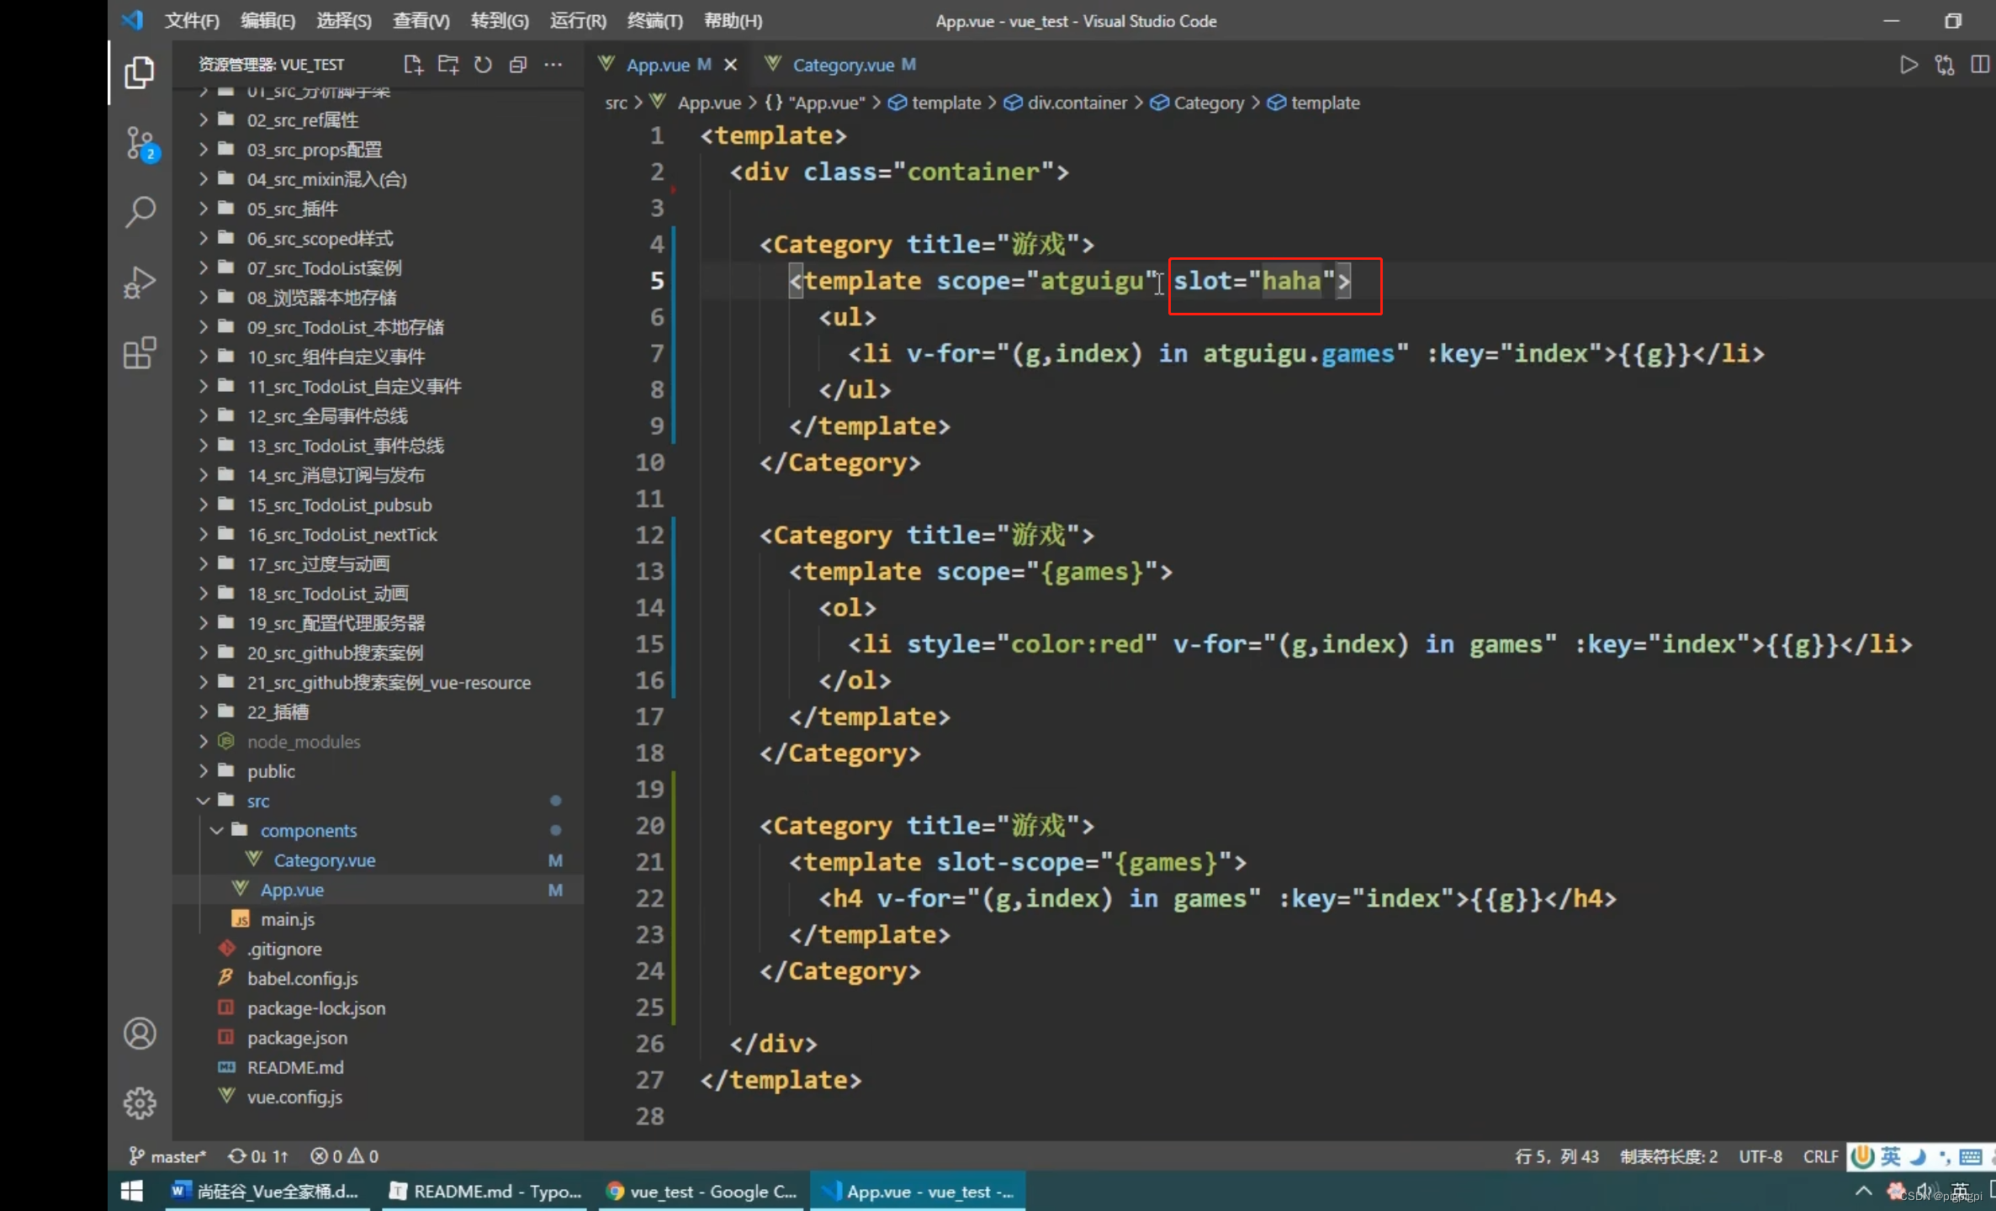Viewport: 1996px width, 1211px height.
Task: Change the UTF-8 encoding setting
Action: pos(1760,1156)
